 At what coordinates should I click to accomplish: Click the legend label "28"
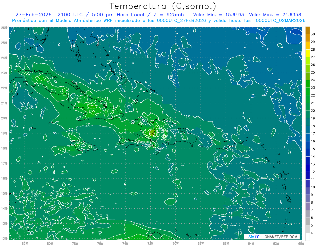[313, 49]
